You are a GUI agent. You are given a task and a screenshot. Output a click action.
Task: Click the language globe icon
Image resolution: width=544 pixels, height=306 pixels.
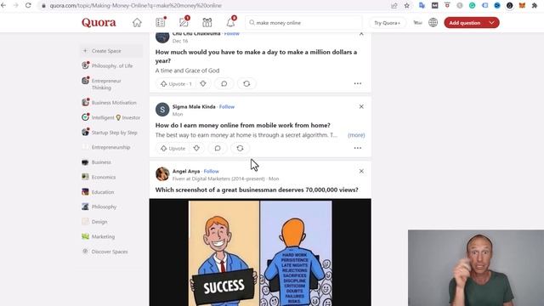(x=433, y=23)
